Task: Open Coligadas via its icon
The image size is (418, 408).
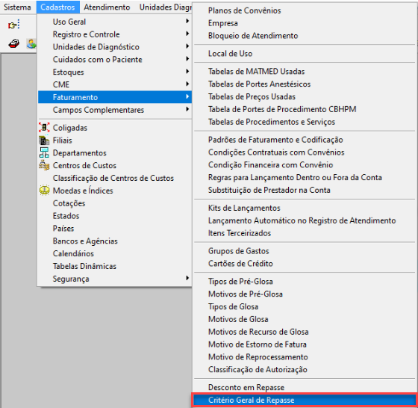Action: (x=44, y=127)
